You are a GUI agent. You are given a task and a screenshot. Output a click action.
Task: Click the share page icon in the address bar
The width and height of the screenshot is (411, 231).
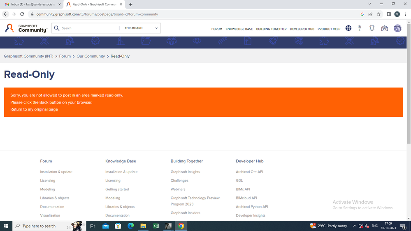point(370,14)
